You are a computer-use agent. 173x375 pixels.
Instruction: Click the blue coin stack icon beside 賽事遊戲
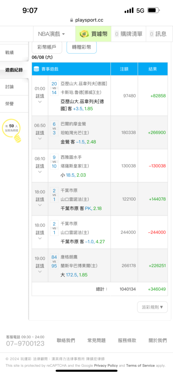pos(36,69)
